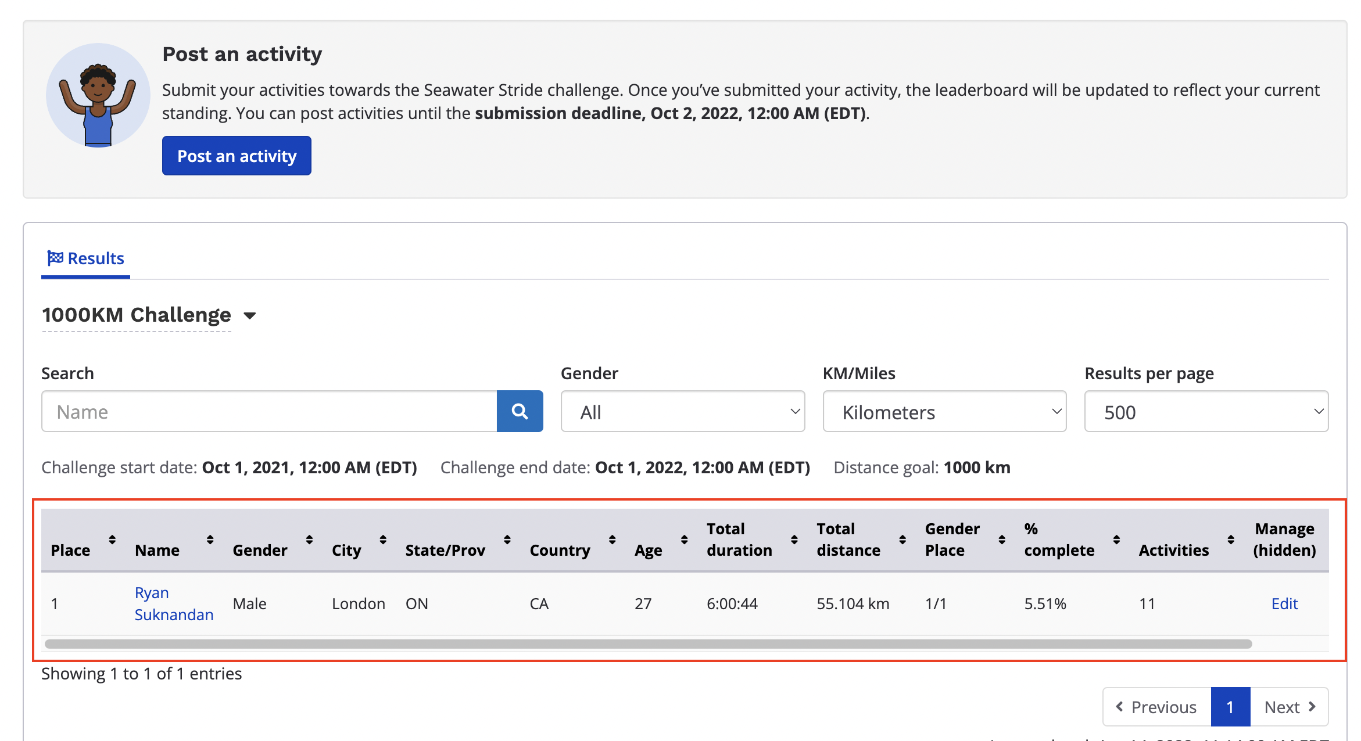This screenshot has height=741, width=1361.
Task: Sort table by Place column arrows
Action: pyautogui.click(x=112, y=540)
